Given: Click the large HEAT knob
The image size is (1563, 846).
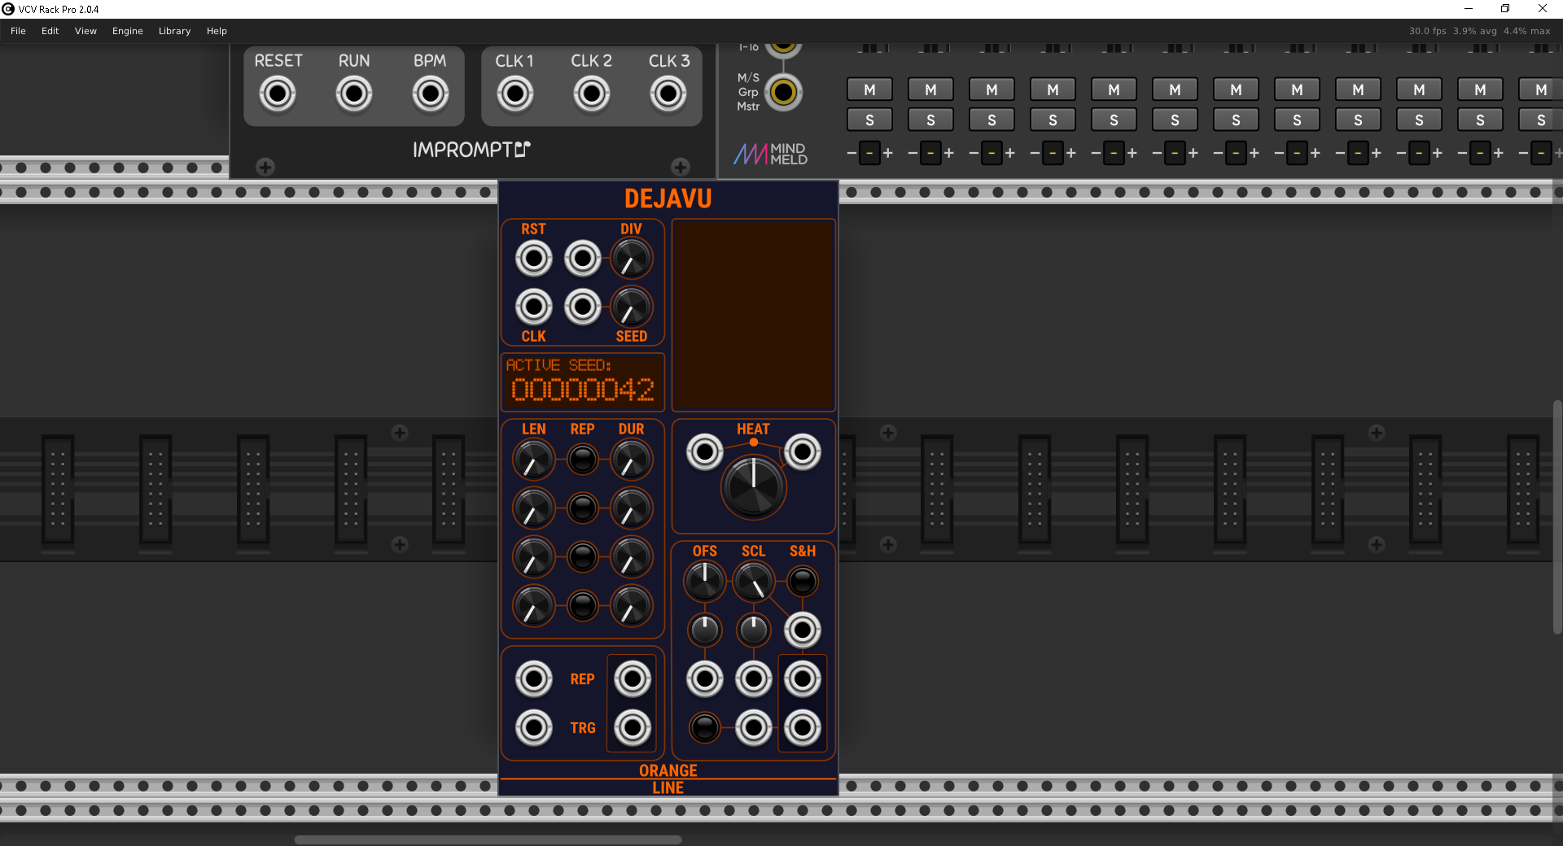Looking at the screenshot, I should coord(754,486).
